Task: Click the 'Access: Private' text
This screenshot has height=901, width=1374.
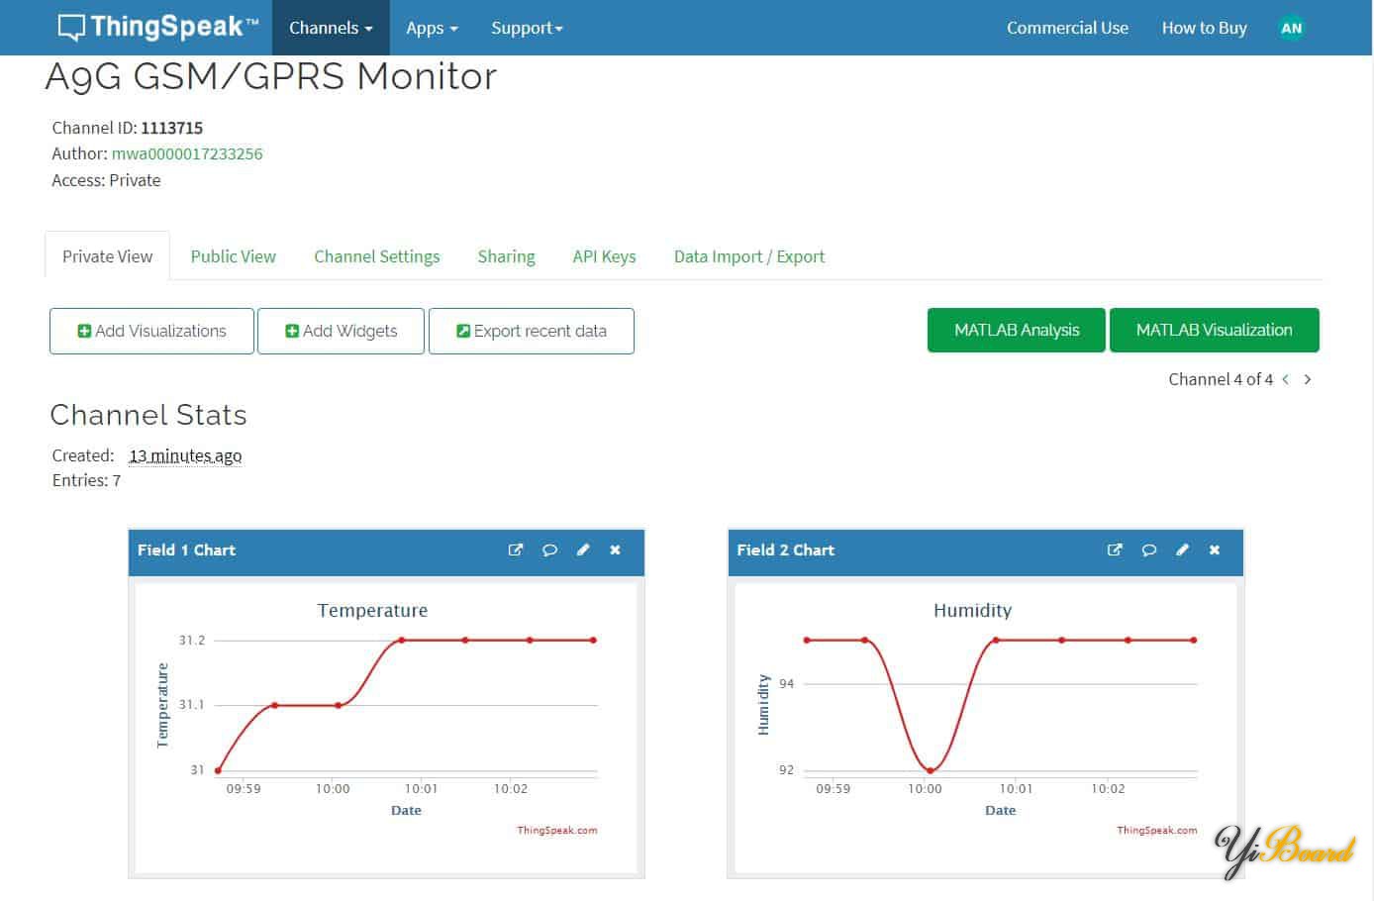Action: pyautogui.click(x=106, y=180)
